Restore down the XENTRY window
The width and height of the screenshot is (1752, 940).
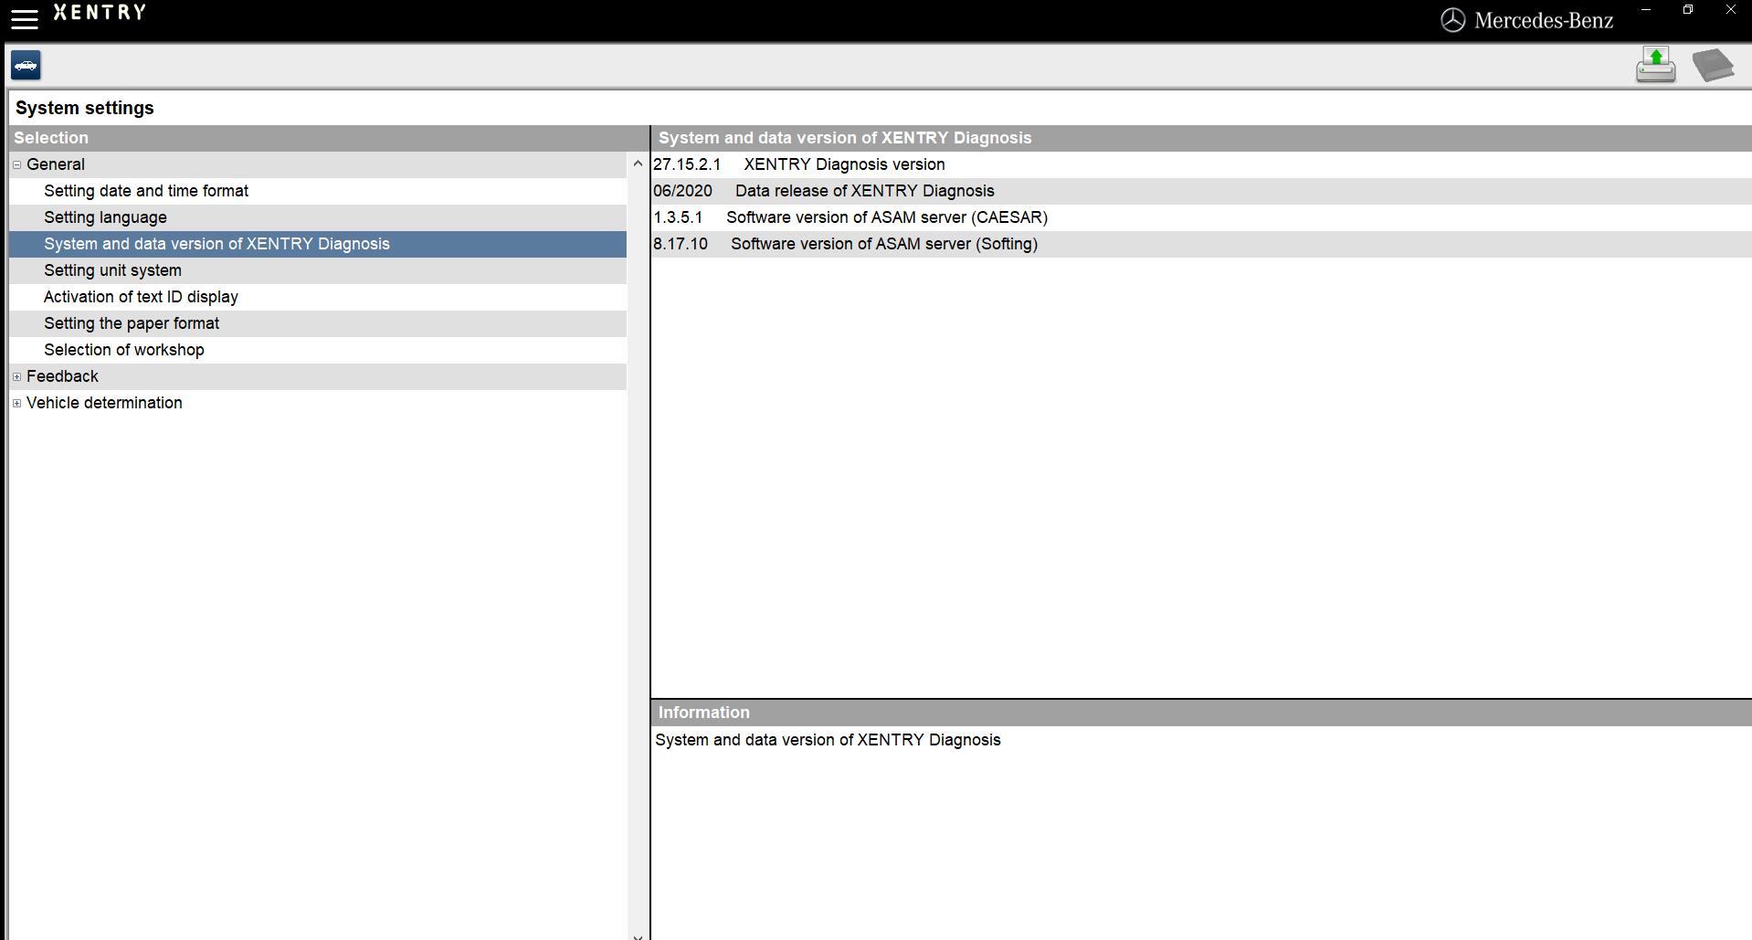tap(1688, 10)
